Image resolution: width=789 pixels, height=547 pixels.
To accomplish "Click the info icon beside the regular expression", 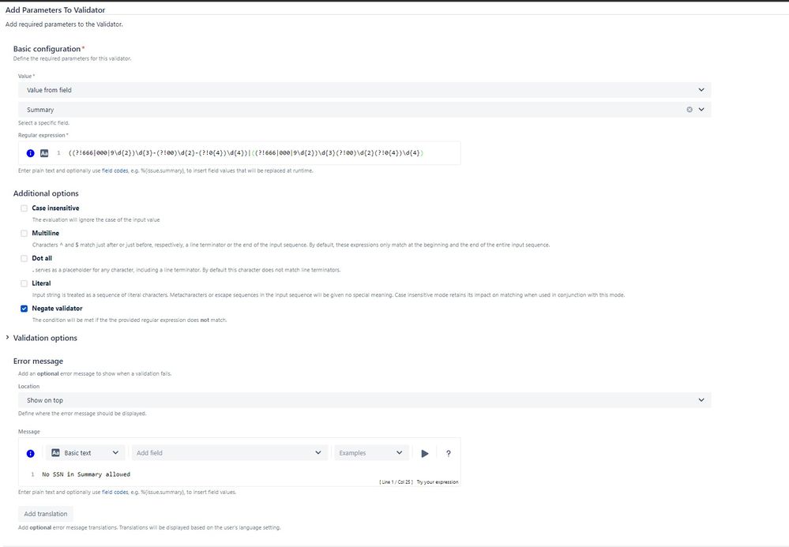I will coord(30,153).
